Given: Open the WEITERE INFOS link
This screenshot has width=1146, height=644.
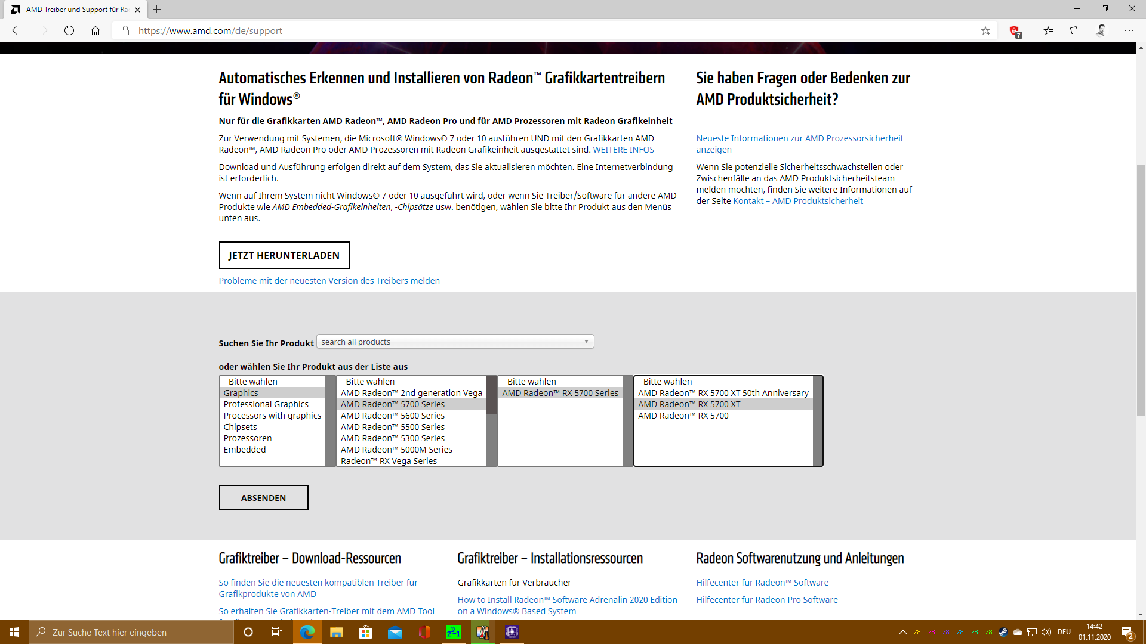Looking at the screenshot, I should coord(623,150).
